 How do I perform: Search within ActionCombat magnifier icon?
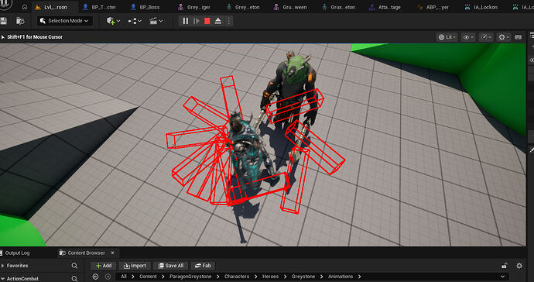pyautogui.click(x=74, y=279)
